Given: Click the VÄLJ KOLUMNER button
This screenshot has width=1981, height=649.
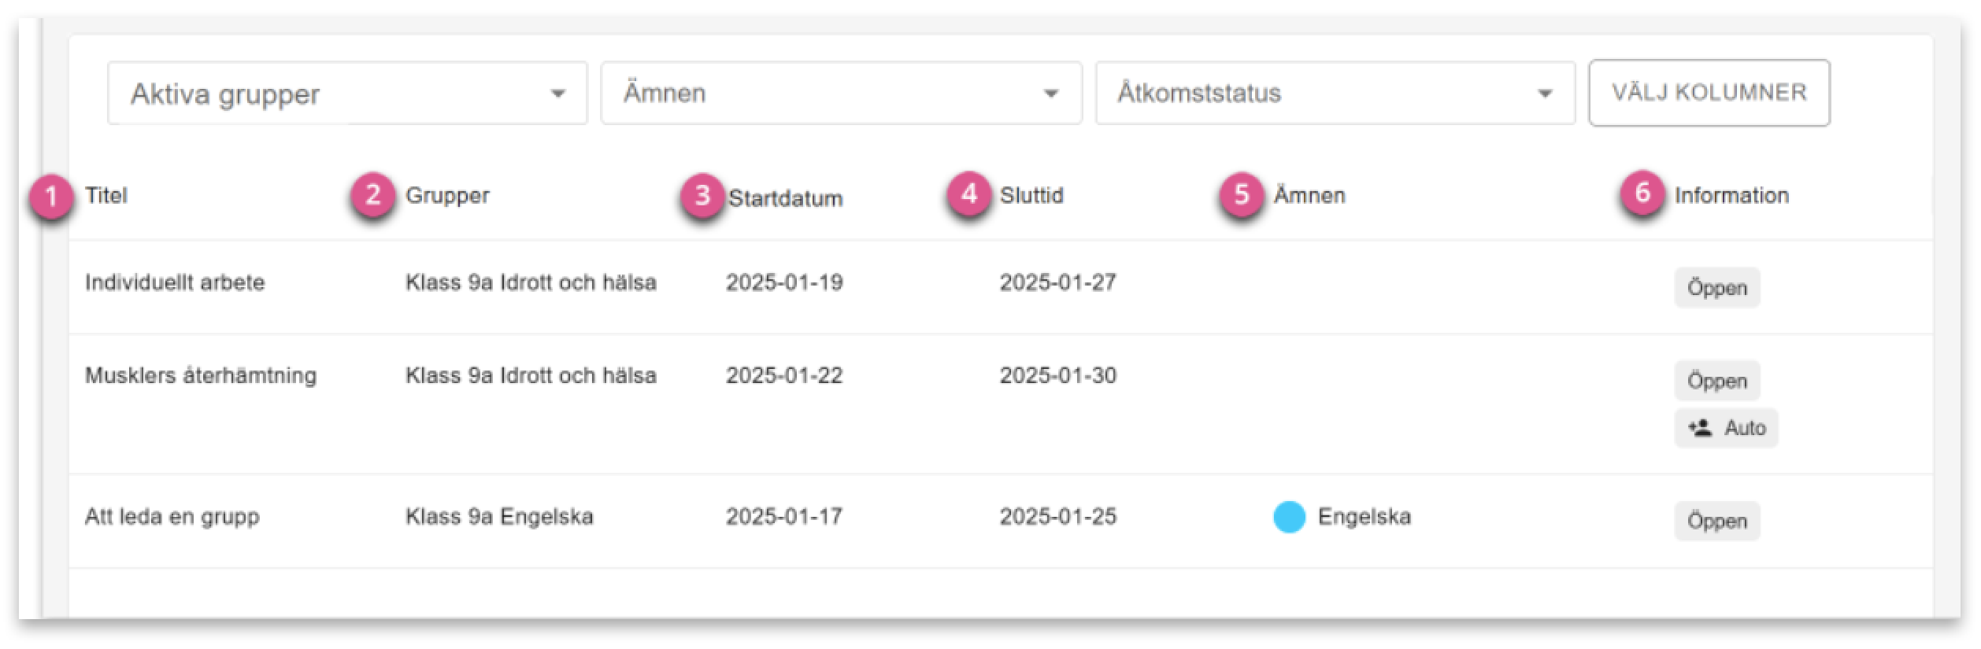Looking at the screenshot, I should click(1709, 93).
